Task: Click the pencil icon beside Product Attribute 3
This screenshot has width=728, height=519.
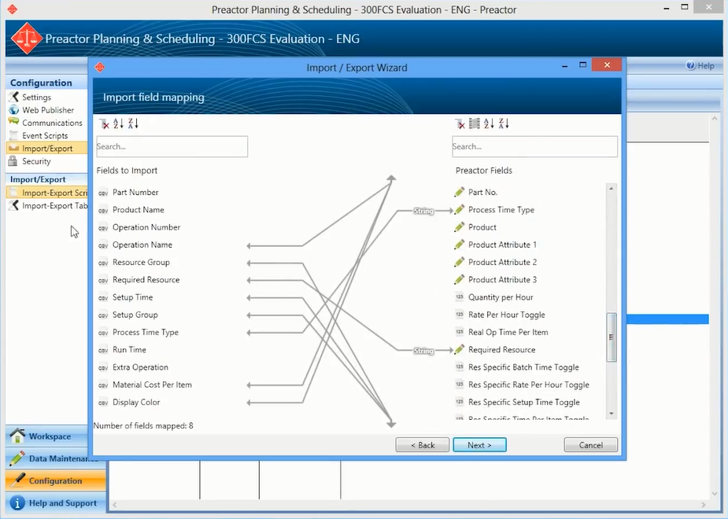Action: (x=459, y=280)
